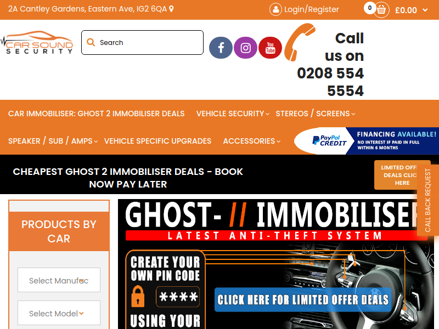Open Speaker / Sub / Amps menu
This screenshot has height=329, width=439.
tap(53, 141)
